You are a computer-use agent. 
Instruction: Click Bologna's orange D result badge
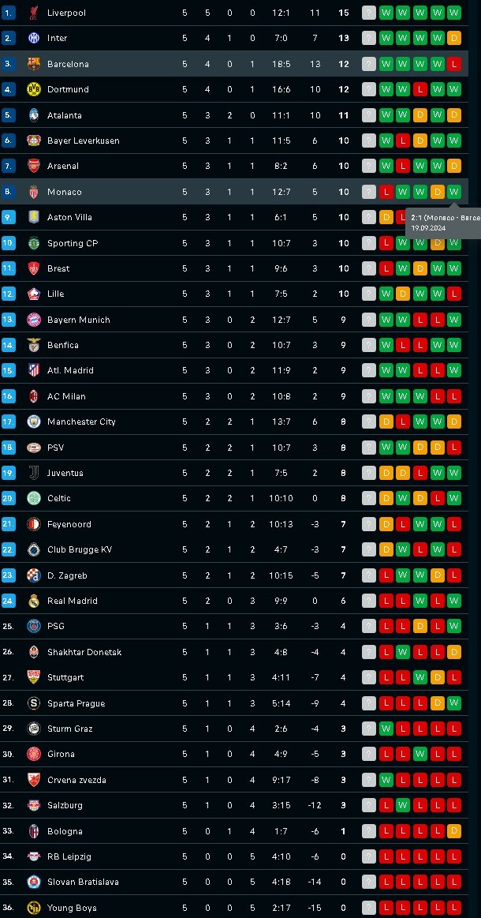[x=454, y=831]
